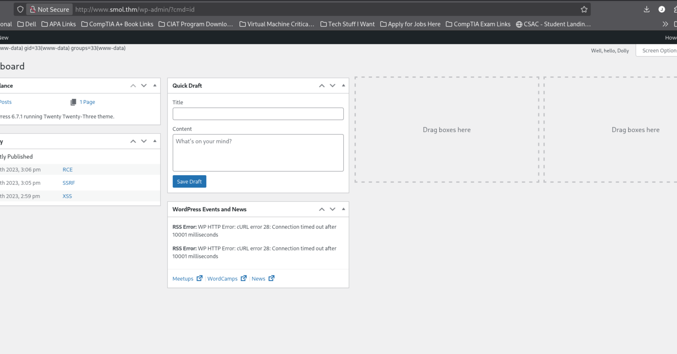Move WordPress Events and News widget down

(x=332, y=209)
